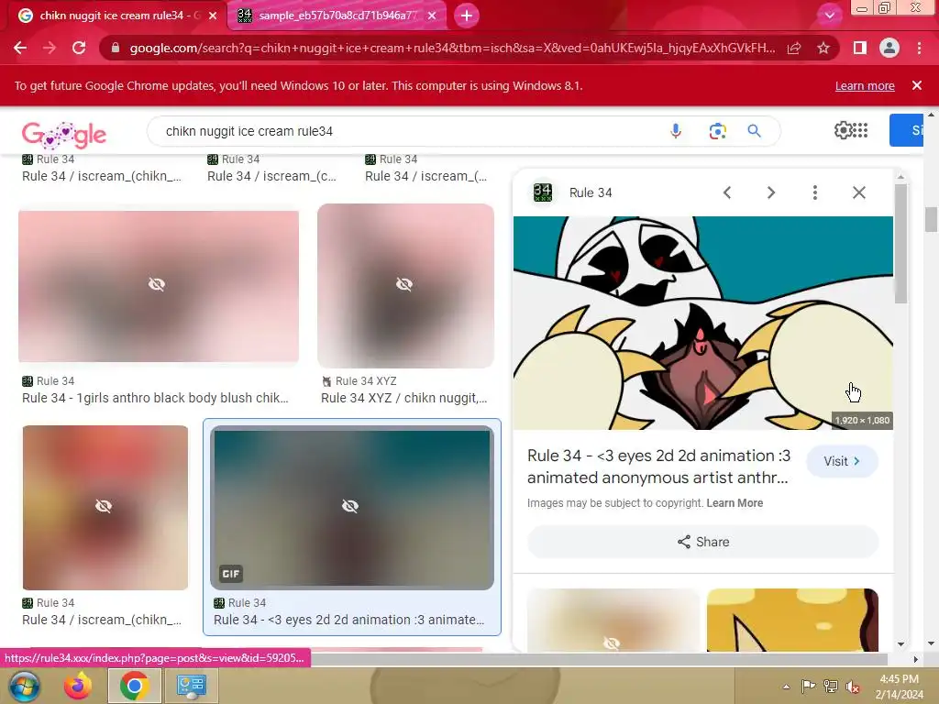Click the Google doodle logo
The image size is (939, 704).
coord(64,135)
